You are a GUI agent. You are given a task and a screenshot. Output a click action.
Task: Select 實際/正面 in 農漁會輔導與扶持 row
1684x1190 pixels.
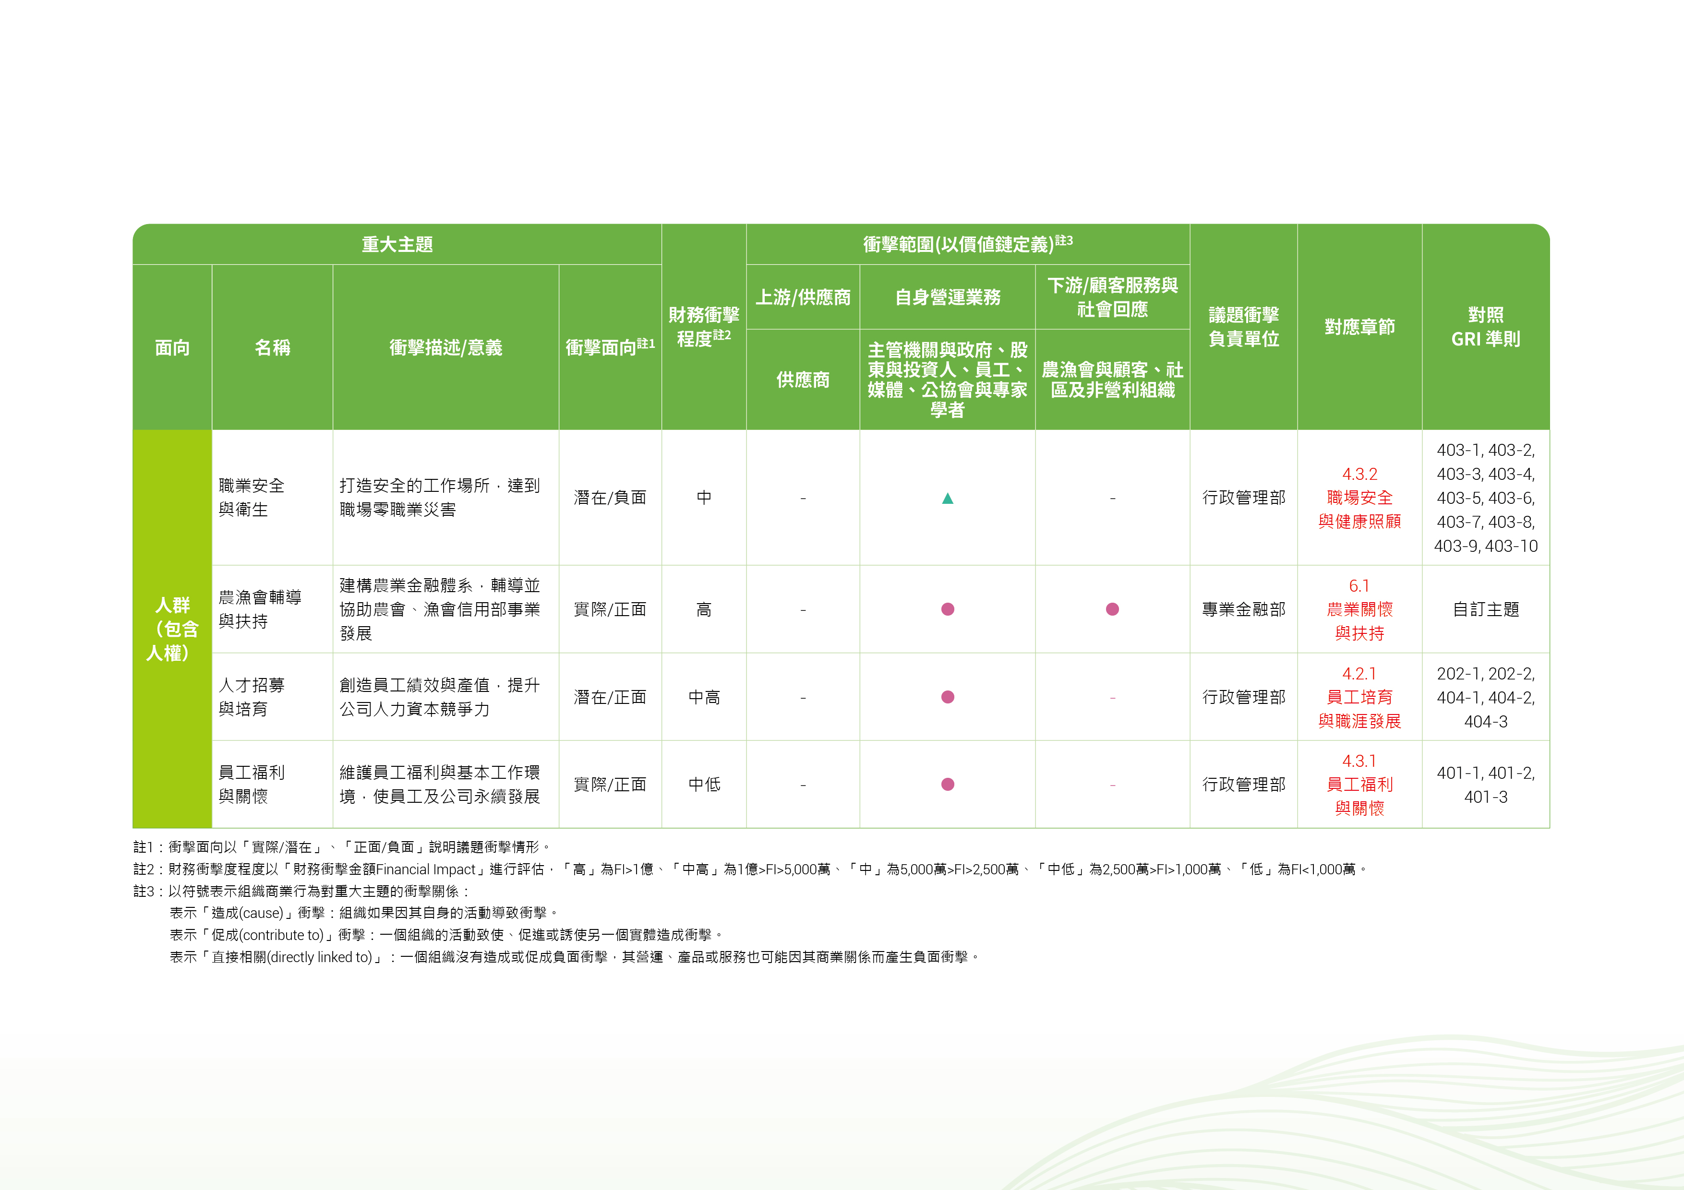[x=610, y=609]
